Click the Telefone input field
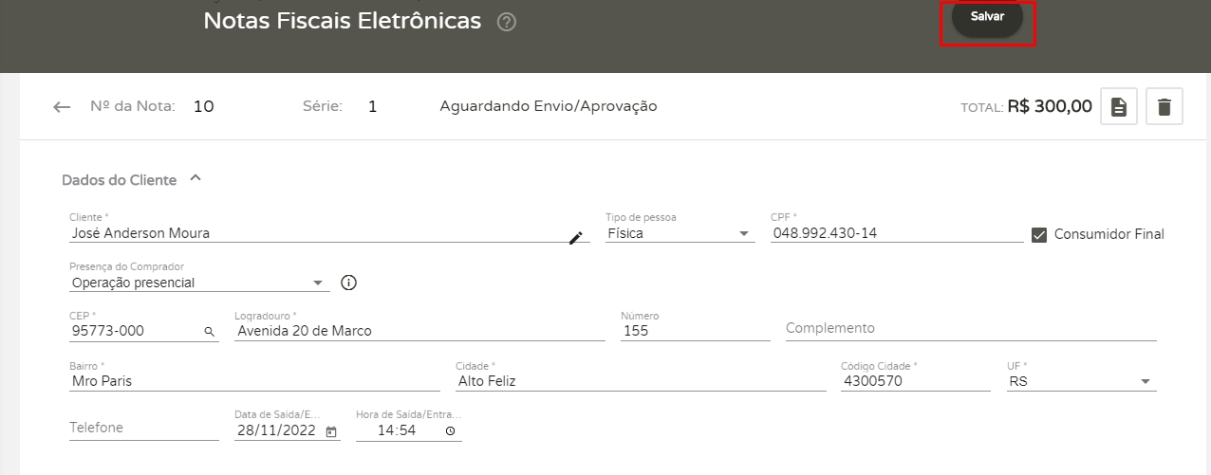Image resolution: width=1211 pixels, height=475 pixels. click(143, 428)
